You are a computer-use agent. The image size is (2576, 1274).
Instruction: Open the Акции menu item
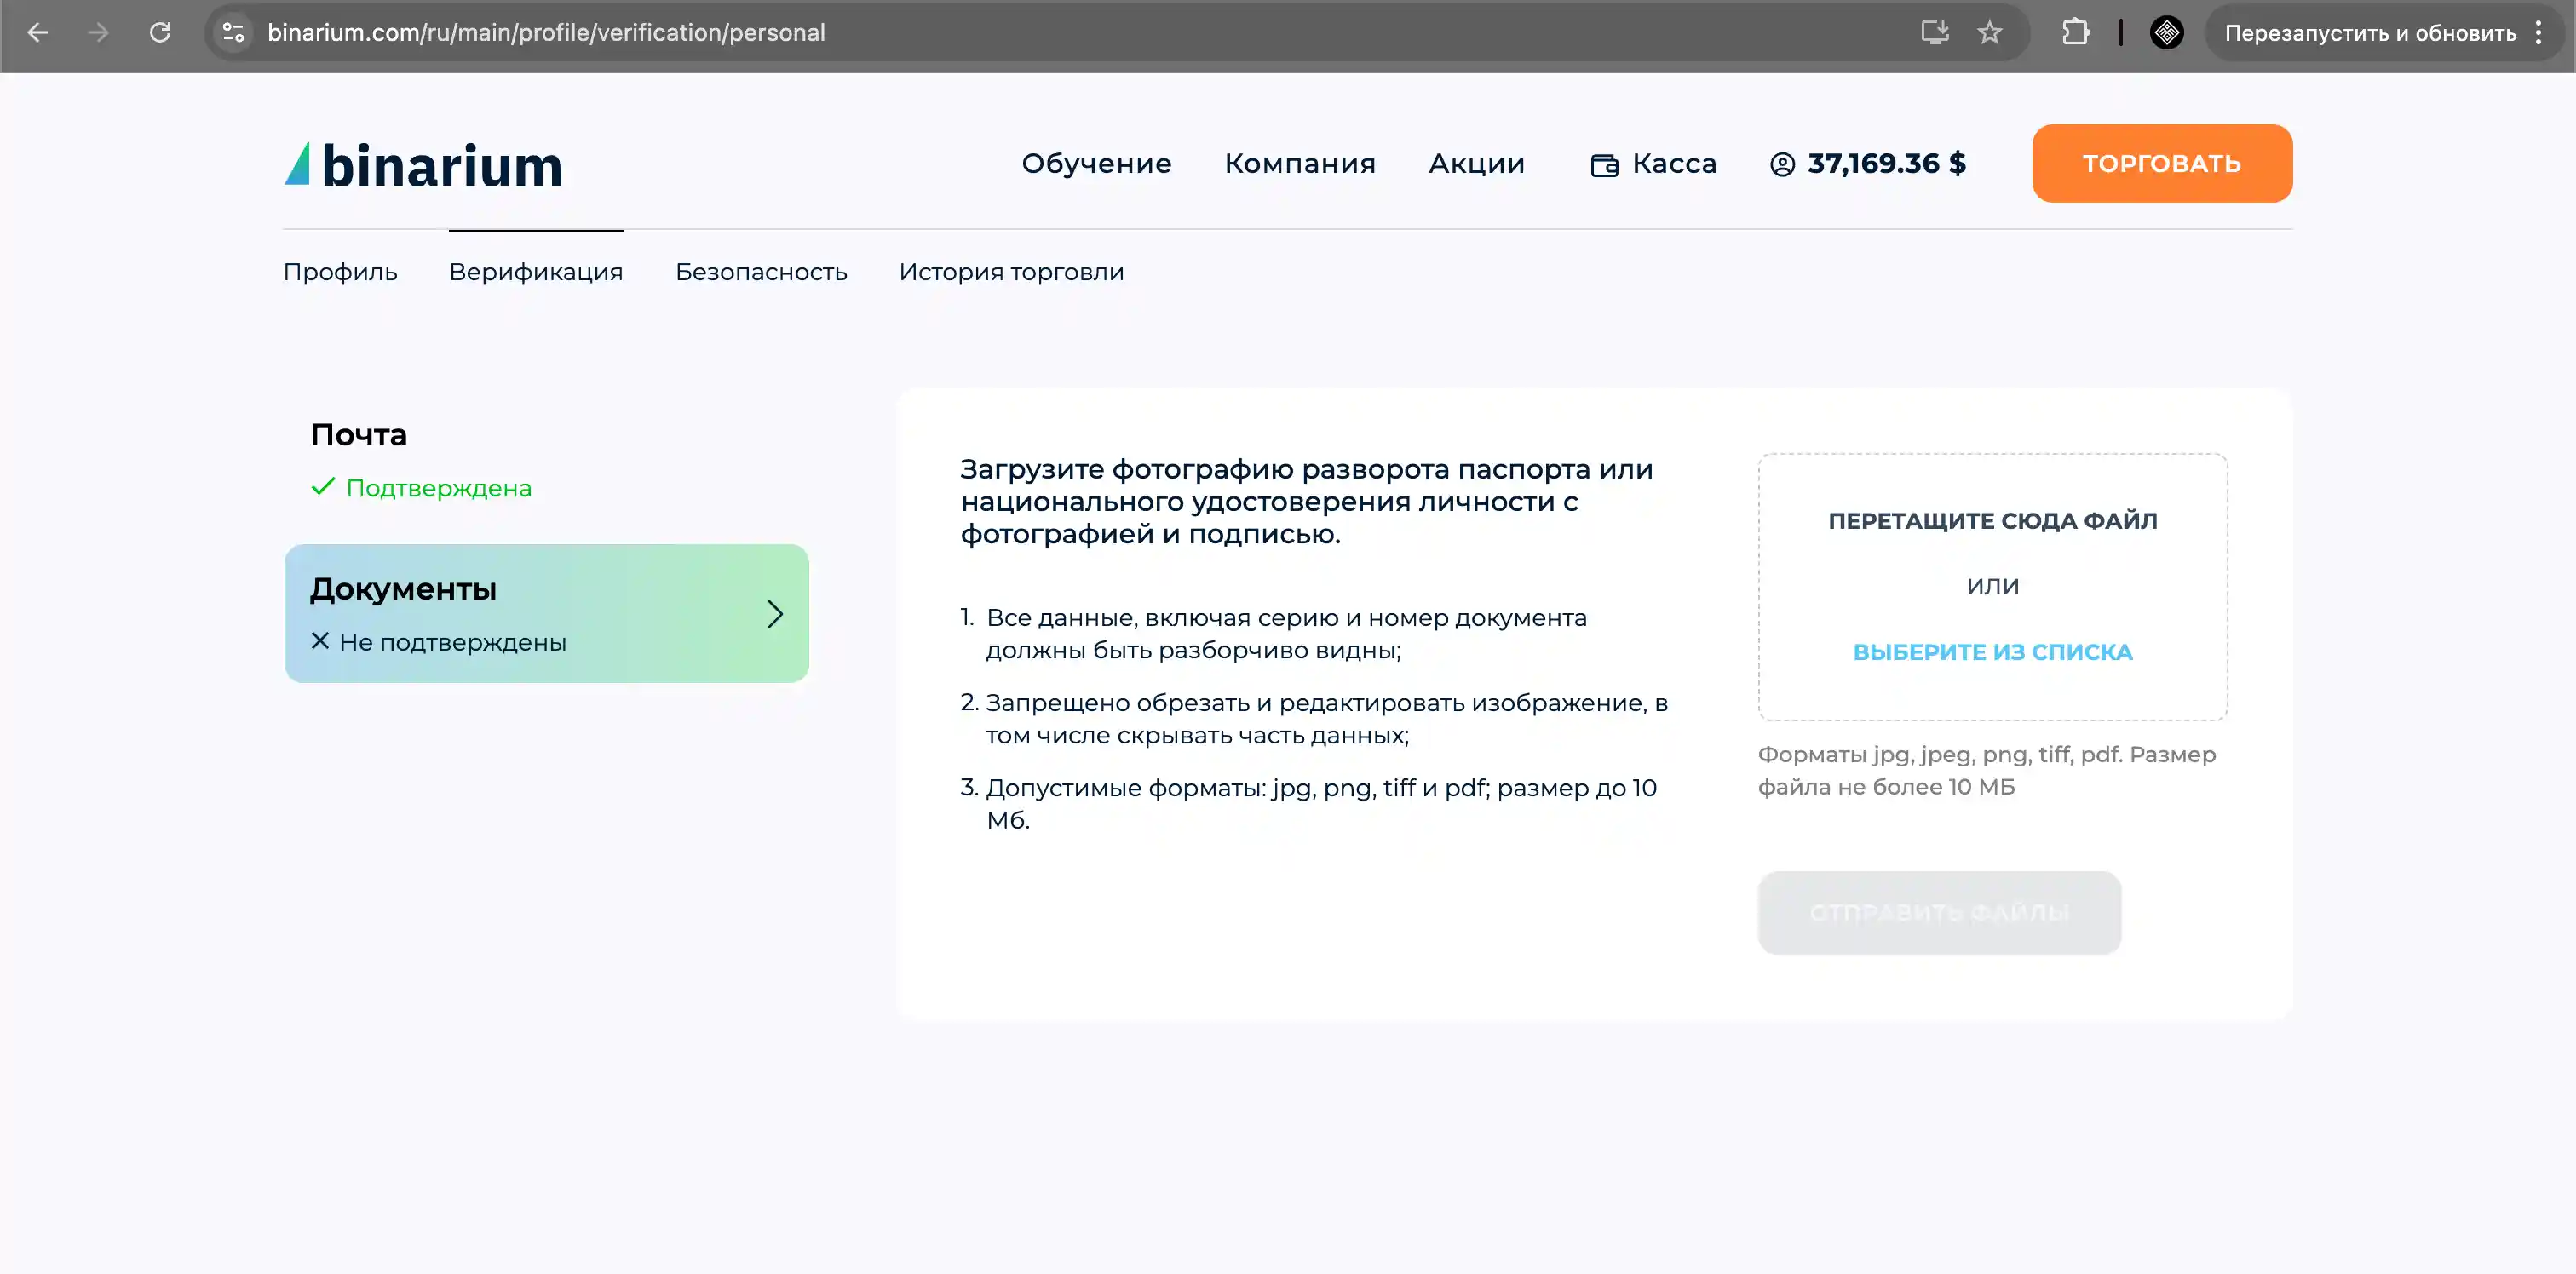pos(1477,164)
